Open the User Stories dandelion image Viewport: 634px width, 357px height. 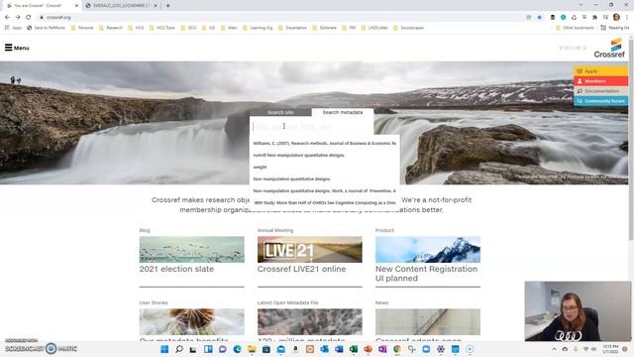pyautogui.click(x=191, y=321)
